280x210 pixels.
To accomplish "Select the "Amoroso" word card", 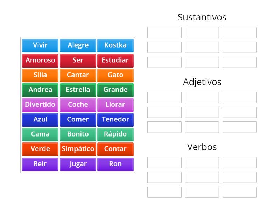I will pyautogui.click(x=40, y=60).
